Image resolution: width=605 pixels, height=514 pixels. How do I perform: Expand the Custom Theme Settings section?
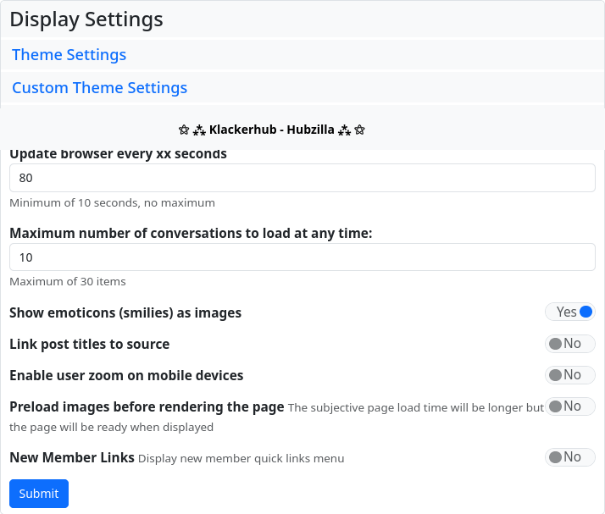[99, 88]
